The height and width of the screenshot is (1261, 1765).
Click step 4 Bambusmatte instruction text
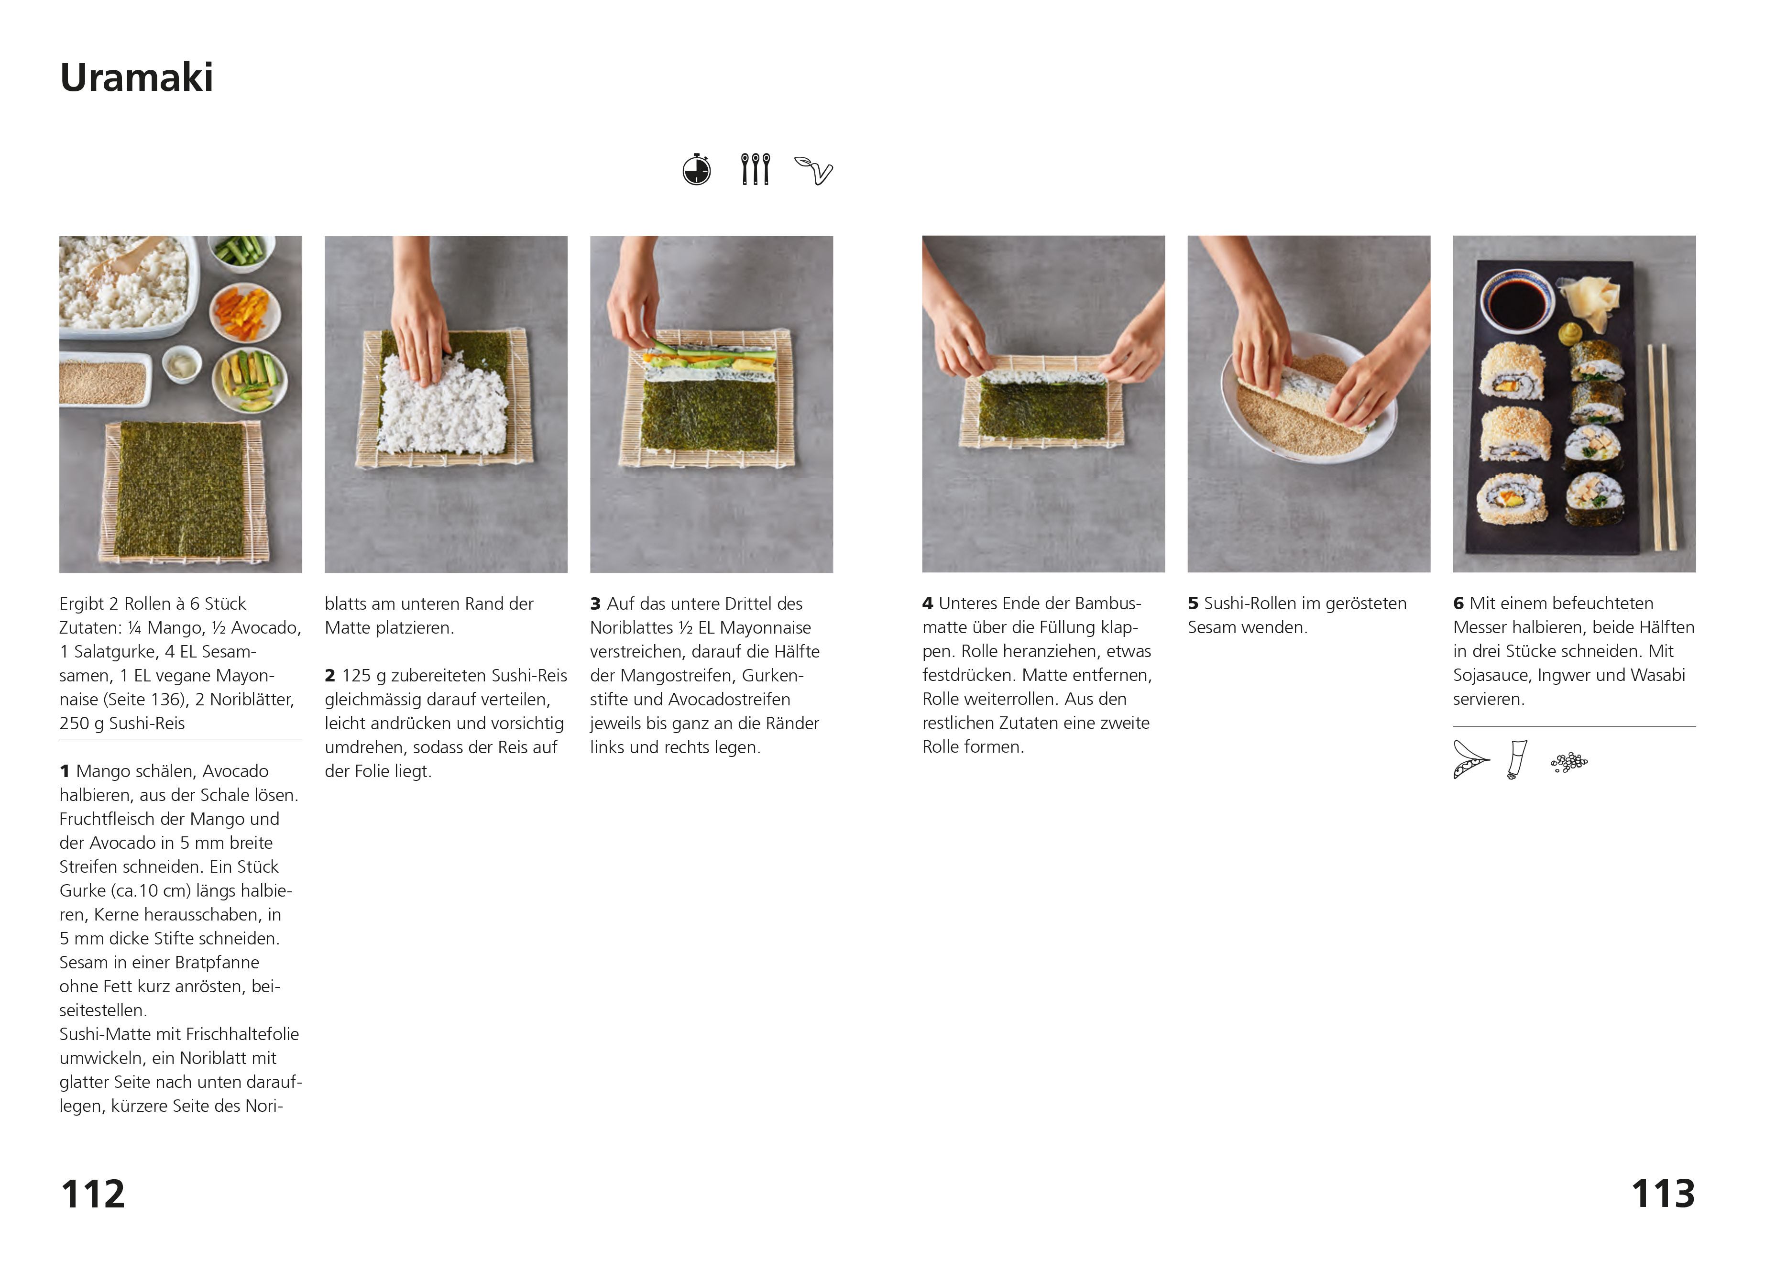[x=1037, y=675]
